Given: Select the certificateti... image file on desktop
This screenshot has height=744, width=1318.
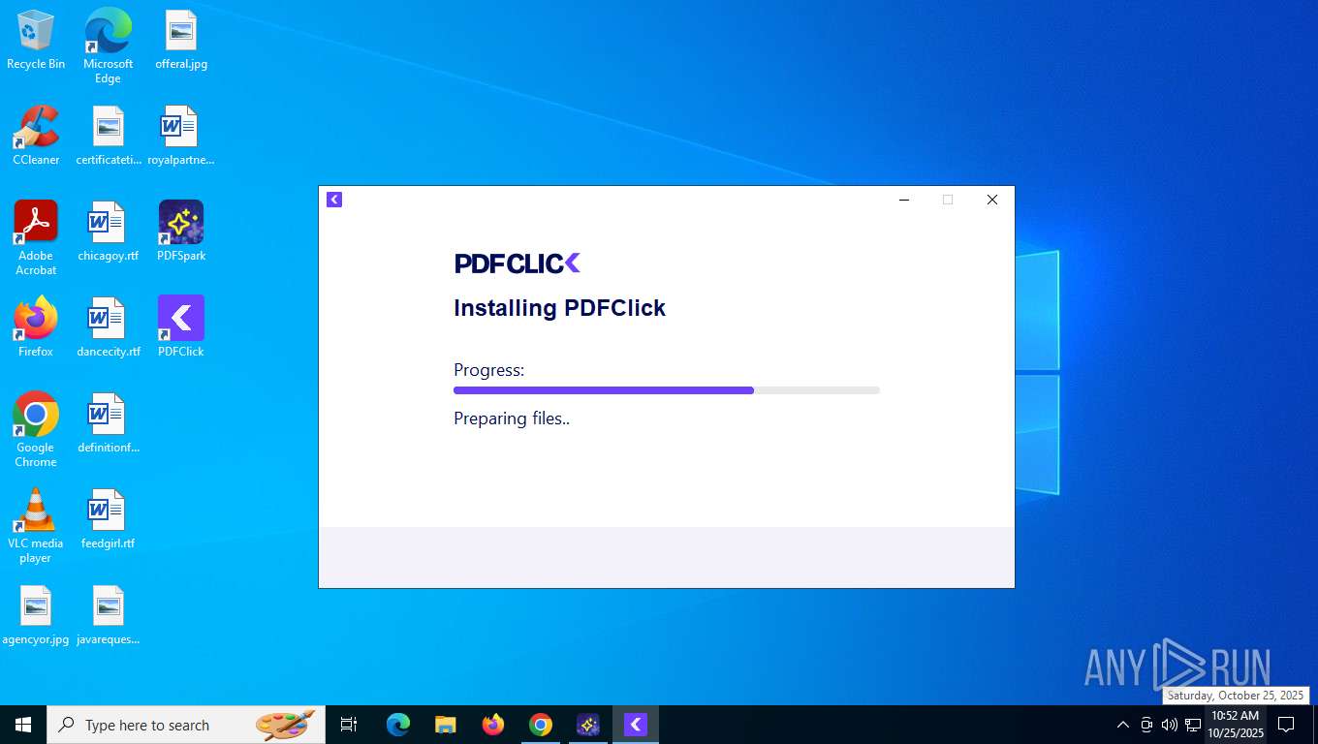Looking at the screenshot, I should 108,136.
